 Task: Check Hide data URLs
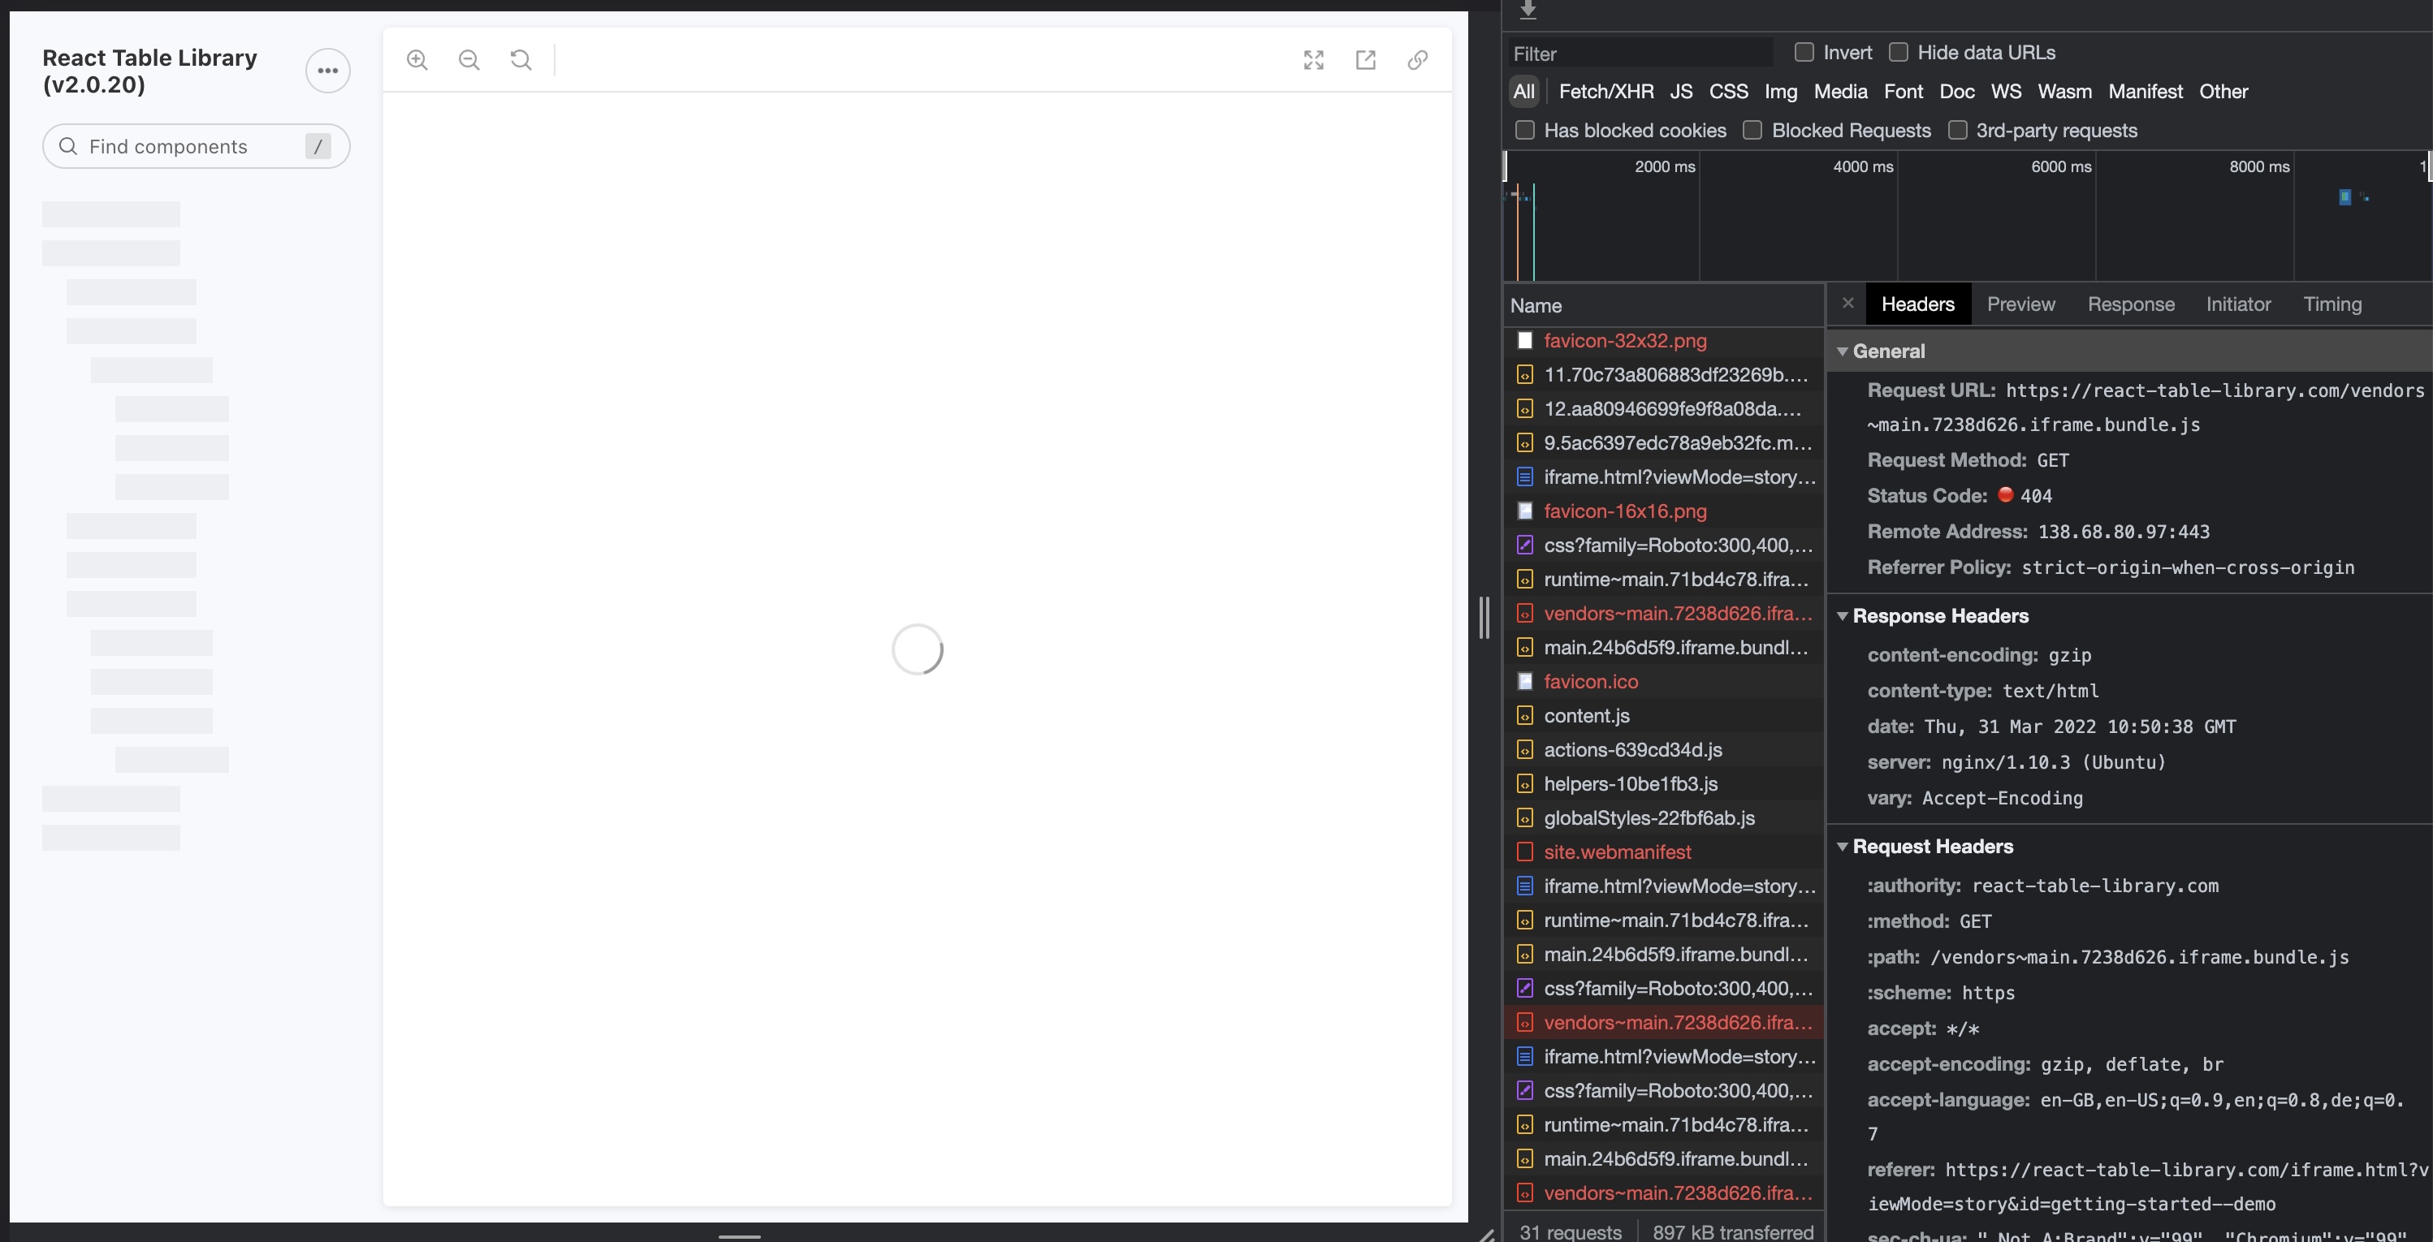pos(1899,53)
